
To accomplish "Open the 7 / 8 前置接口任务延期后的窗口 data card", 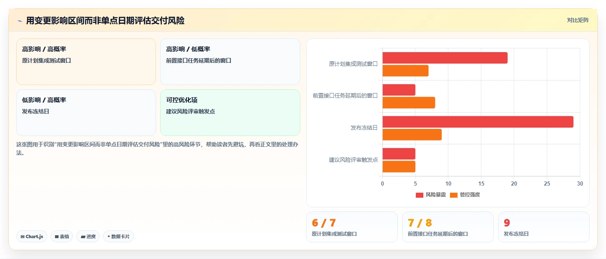I will [448, 227].
